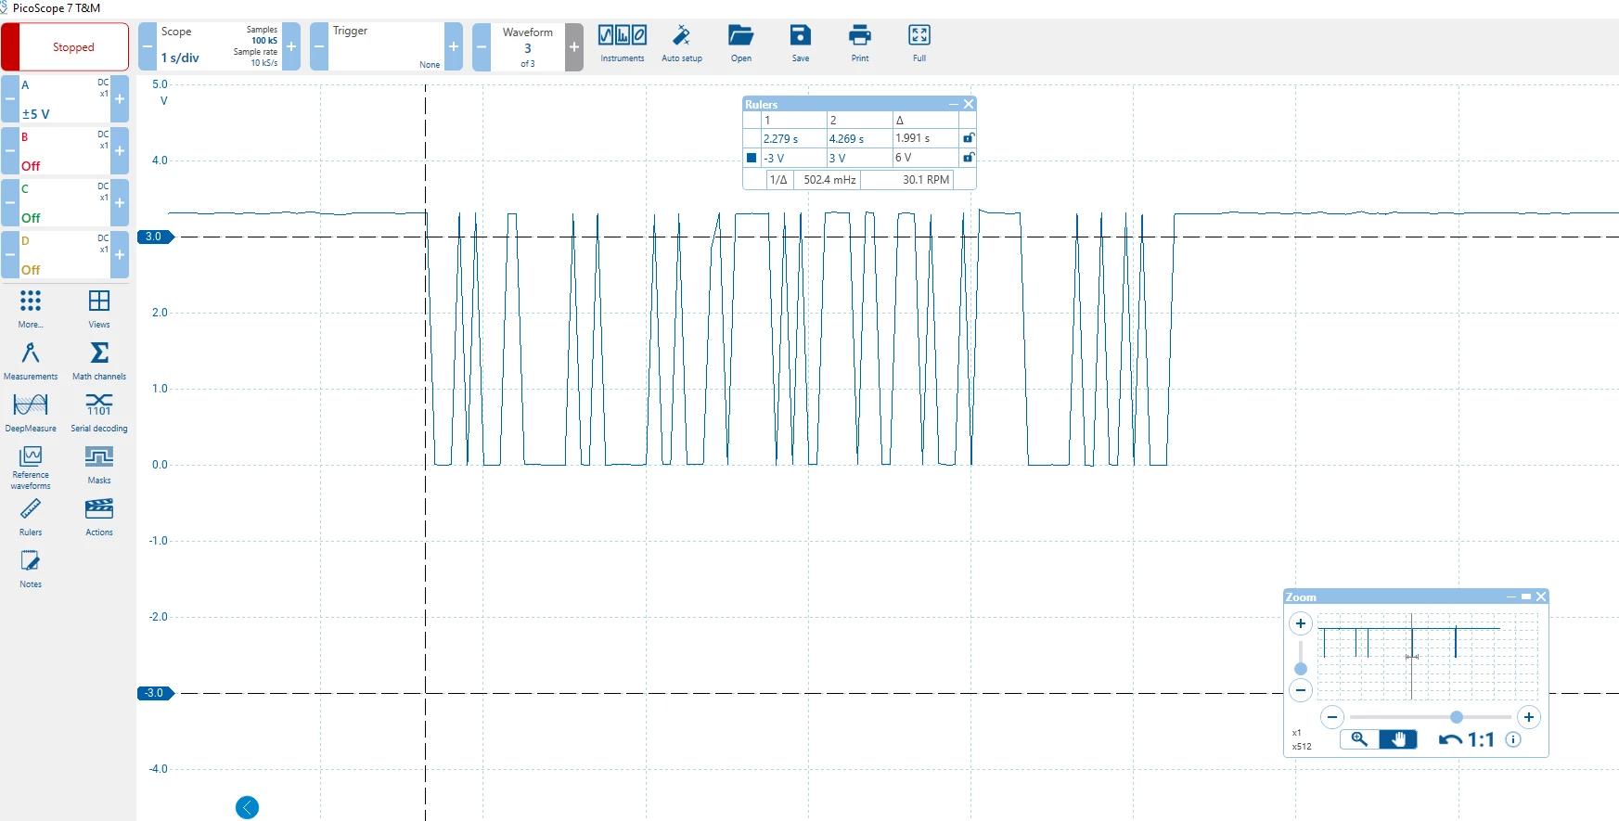Click the blue back arrow circle

coord(247,808)
